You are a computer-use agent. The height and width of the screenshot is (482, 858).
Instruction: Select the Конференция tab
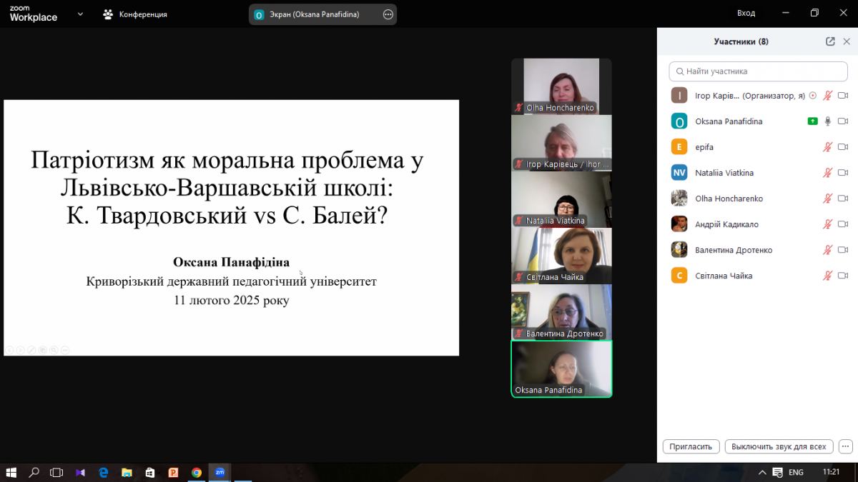[x=135, y=14]
